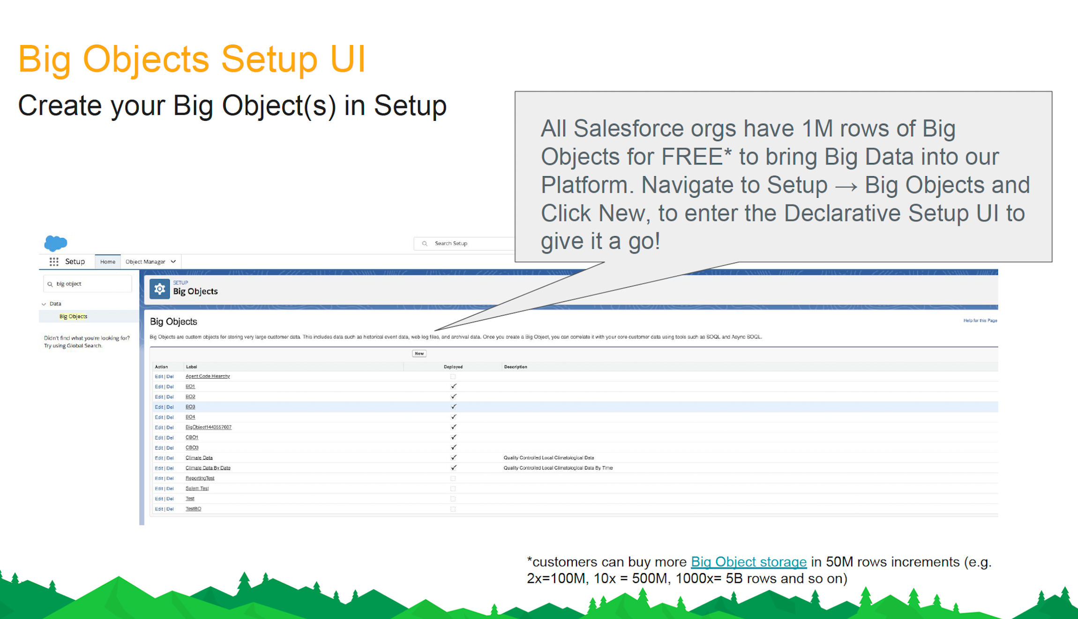Viewport: 1078px width, 619px height.
Task: Click Edit for the BO3 row
Action: tap(158, 407)
